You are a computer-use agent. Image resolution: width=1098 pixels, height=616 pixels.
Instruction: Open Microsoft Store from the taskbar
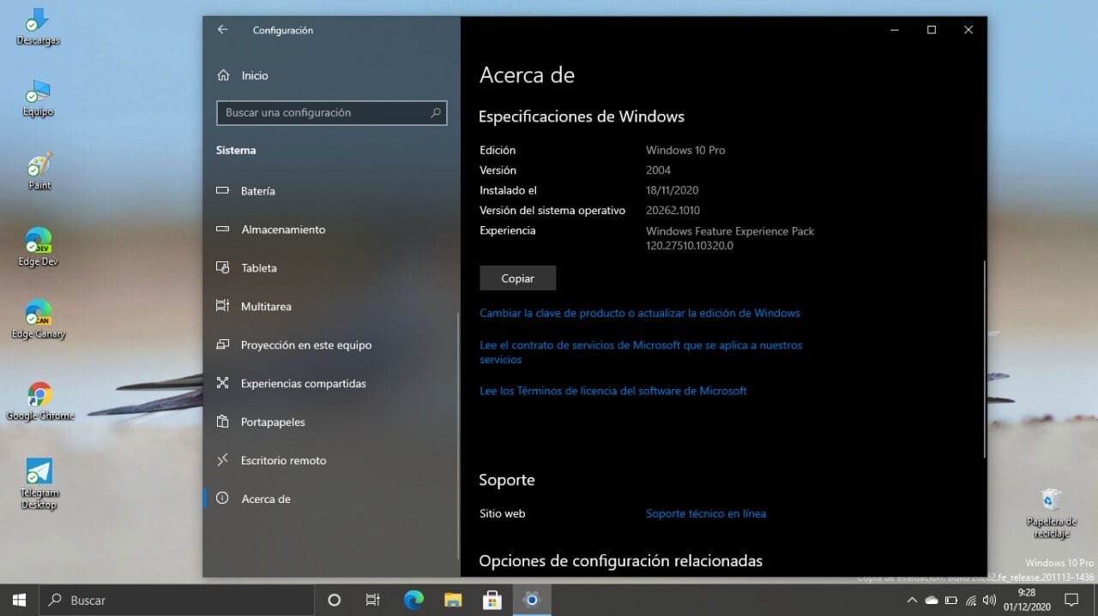[x=492, y=600]
